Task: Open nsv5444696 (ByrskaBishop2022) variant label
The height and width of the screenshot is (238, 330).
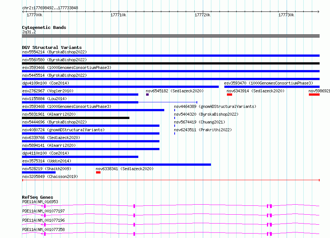Action: click(55, 122)
